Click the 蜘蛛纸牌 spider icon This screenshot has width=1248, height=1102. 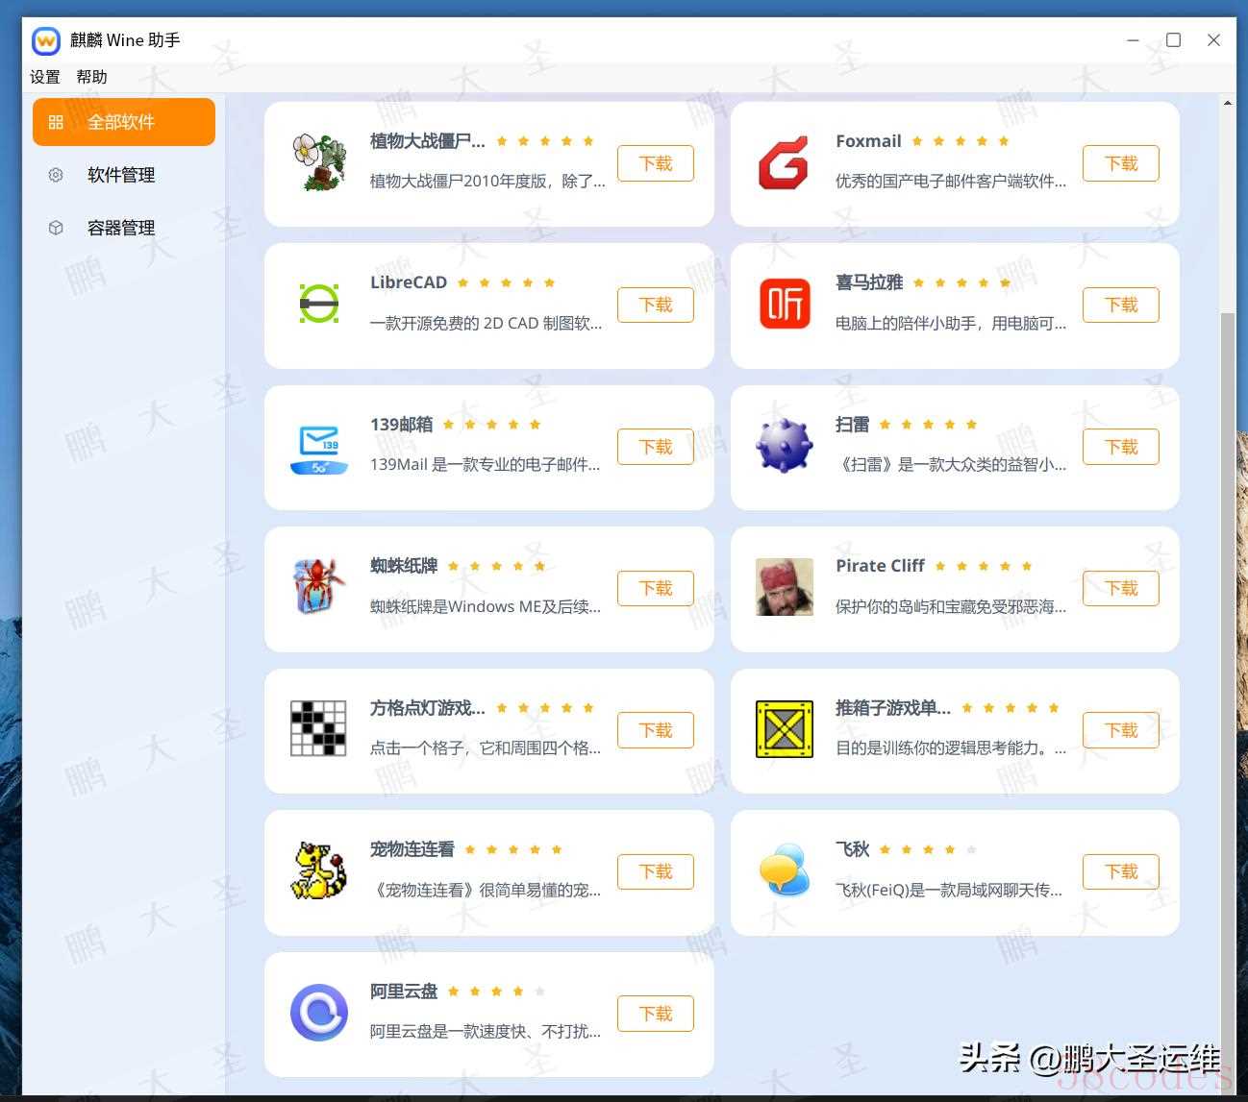pos(319,587)
